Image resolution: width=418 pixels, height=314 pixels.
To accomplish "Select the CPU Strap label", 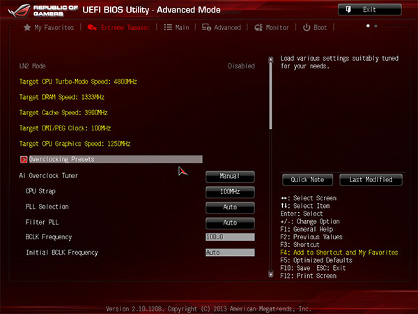I will (40, 191).
